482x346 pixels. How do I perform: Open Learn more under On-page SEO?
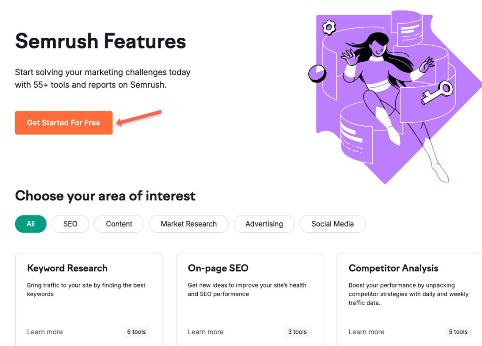click(206, 332)
